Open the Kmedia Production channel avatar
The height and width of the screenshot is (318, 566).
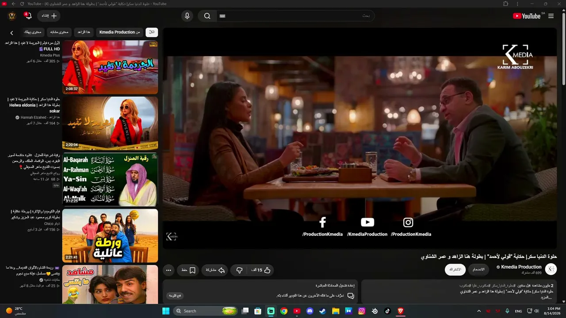tap(551, 269)
